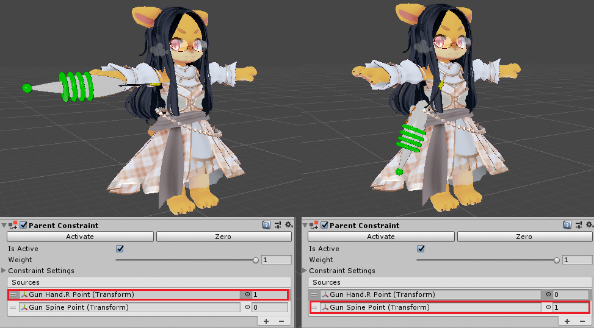The width and height of the screenshot is (594, 328).
Task: Grab reorder handle of Gun Spine Point, left inspector
Action: click(13, 307)
